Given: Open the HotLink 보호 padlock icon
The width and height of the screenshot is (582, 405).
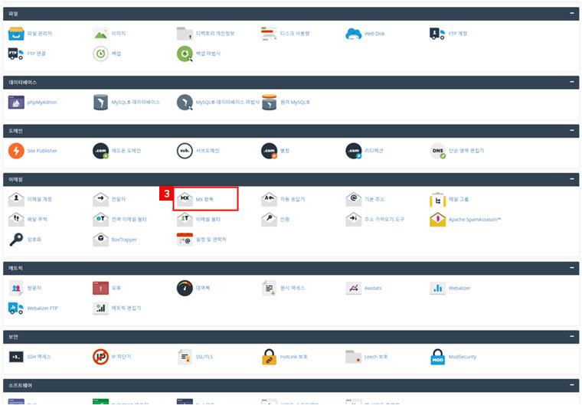Looking at the screenshot, I should pos(269,357).
